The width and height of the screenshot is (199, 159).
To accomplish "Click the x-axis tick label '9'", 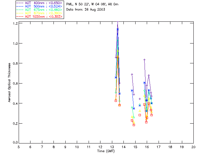I will [65, 147].
